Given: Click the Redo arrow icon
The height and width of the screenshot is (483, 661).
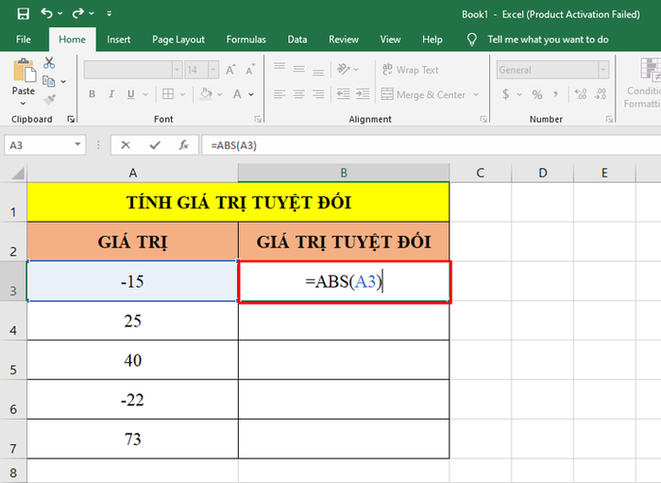Looking at the screenshot, I should pyautogui.click(x=78, y=13).
